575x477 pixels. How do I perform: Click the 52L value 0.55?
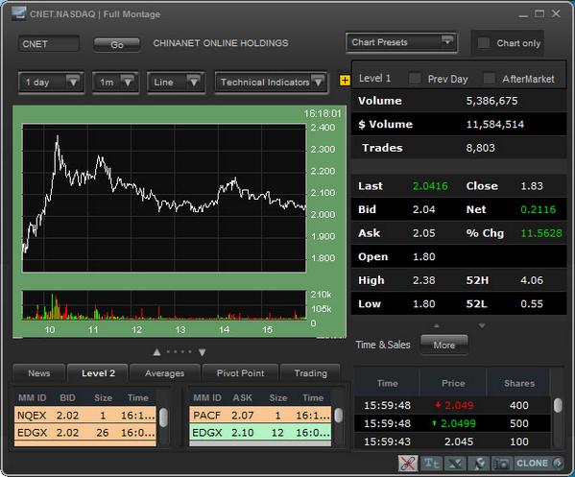pos(532,303)
